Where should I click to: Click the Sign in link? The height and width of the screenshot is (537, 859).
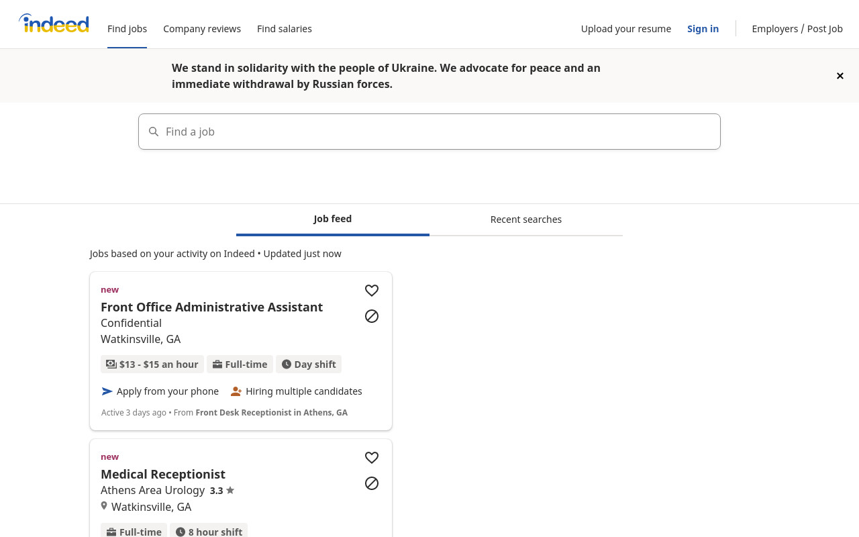(703, 29)
